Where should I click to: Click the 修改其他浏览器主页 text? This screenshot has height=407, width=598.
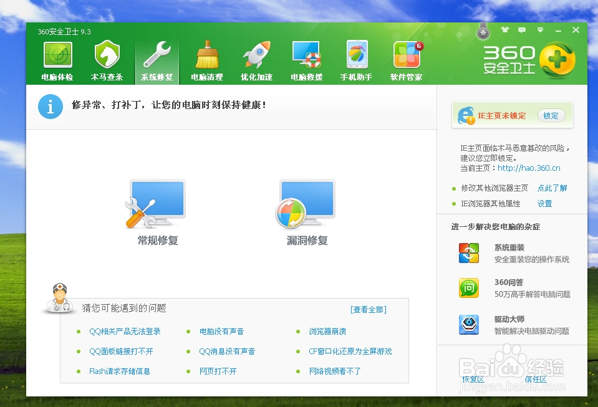[494, 188]
